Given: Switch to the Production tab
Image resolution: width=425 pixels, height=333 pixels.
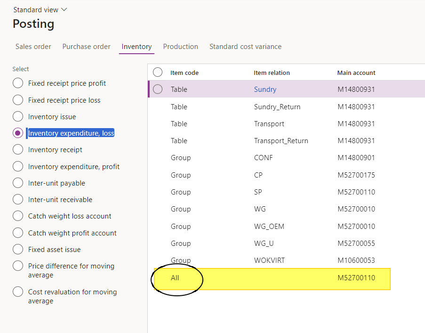Looking at the screenshot, I should click(x=180, y=47).
